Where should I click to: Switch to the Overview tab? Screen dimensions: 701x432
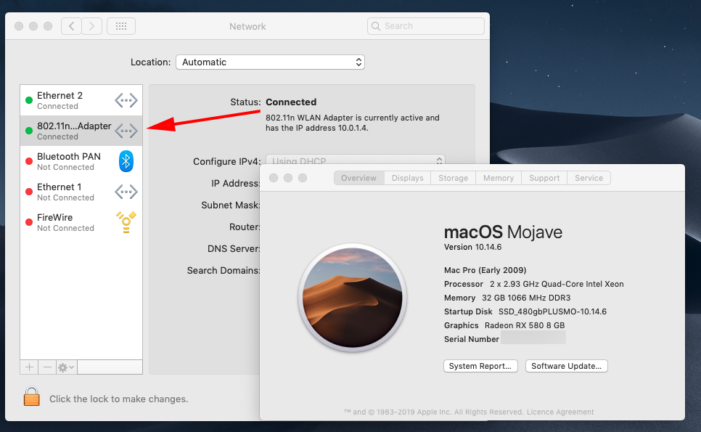point(359,178)
